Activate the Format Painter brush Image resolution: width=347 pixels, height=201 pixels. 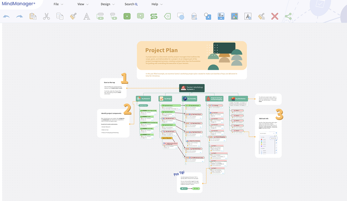(x=73, y=16)
